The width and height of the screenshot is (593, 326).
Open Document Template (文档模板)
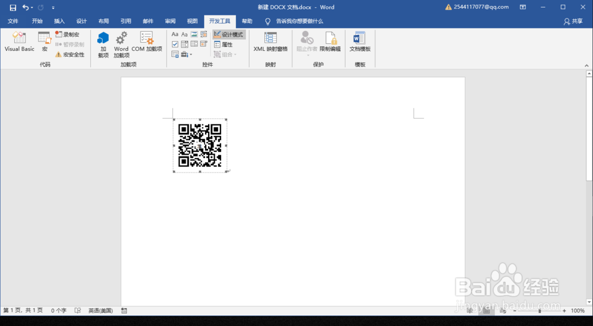click(360, 41)
